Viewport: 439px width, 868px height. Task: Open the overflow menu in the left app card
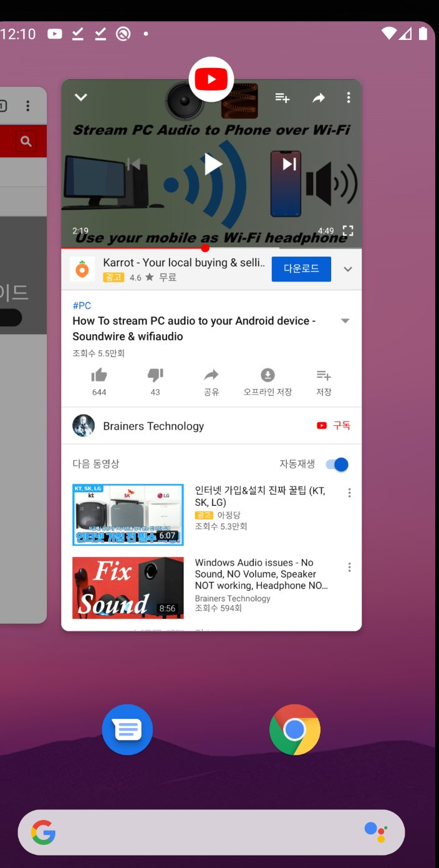[27, 106]
